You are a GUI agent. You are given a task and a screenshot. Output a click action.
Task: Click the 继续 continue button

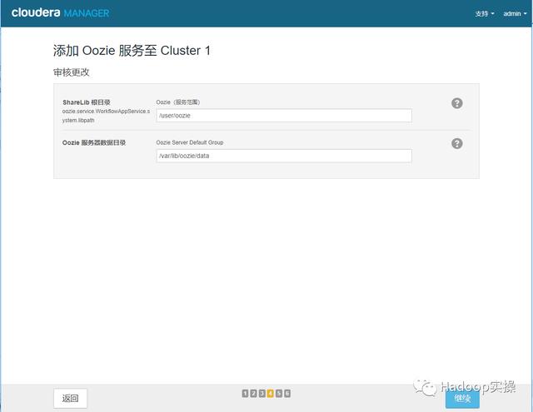(x=462, y=399)
